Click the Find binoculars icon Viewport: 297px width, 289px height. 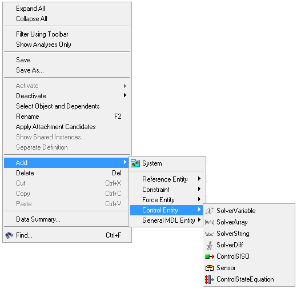(x=9, y=235)
